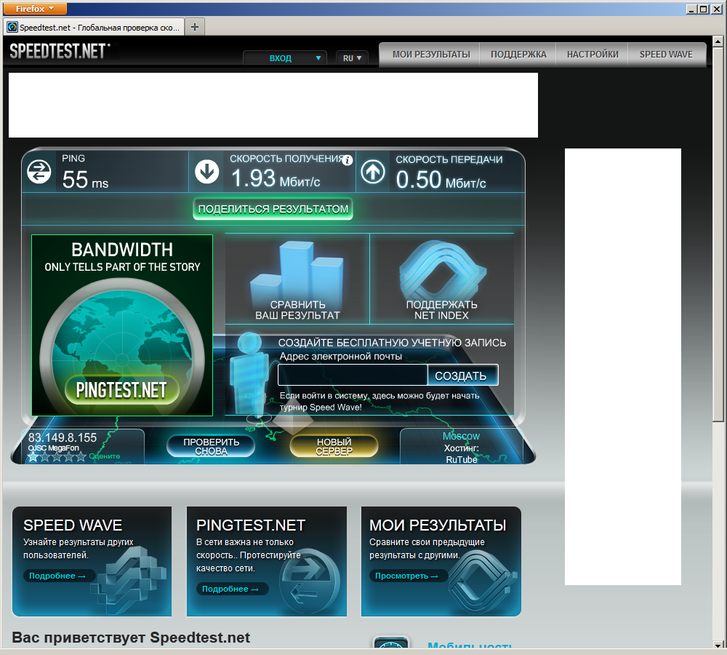Viewport: 727px width, 655px height.
Task: Click ПОДДЕРЖАТЬ NET INDEX label
Action: [x=441, y=310]
